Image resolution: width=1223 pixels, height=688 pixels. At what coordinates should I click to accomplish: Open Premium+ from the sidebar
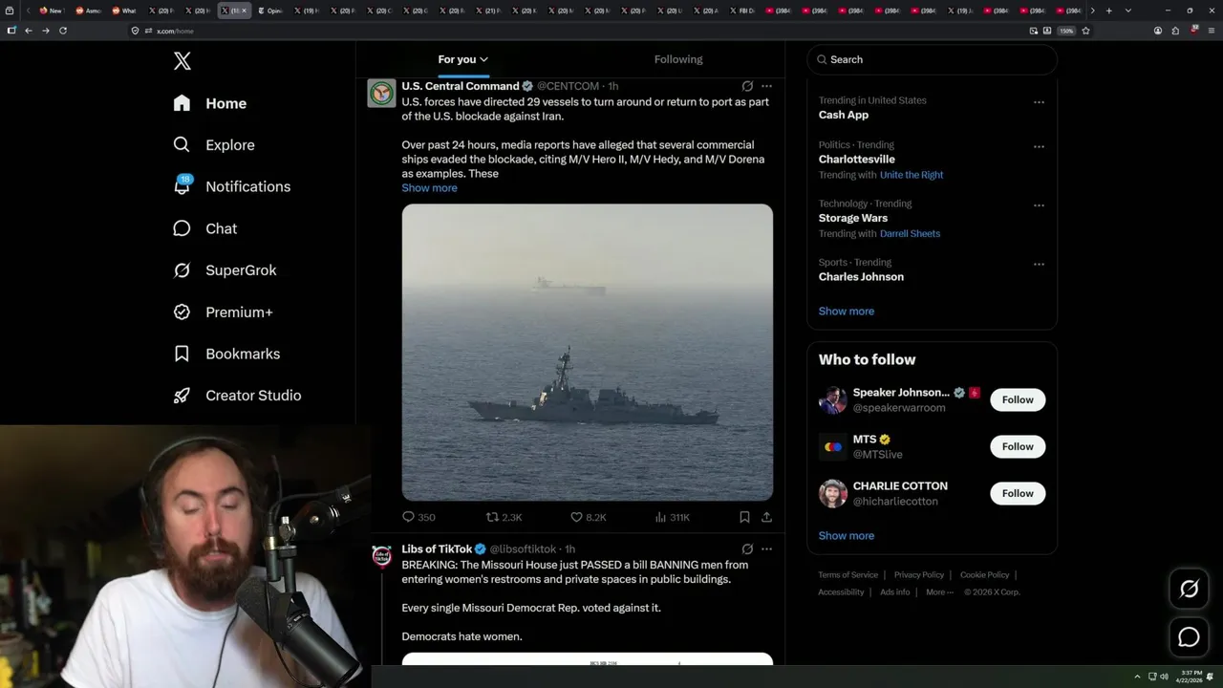[223, 312]
